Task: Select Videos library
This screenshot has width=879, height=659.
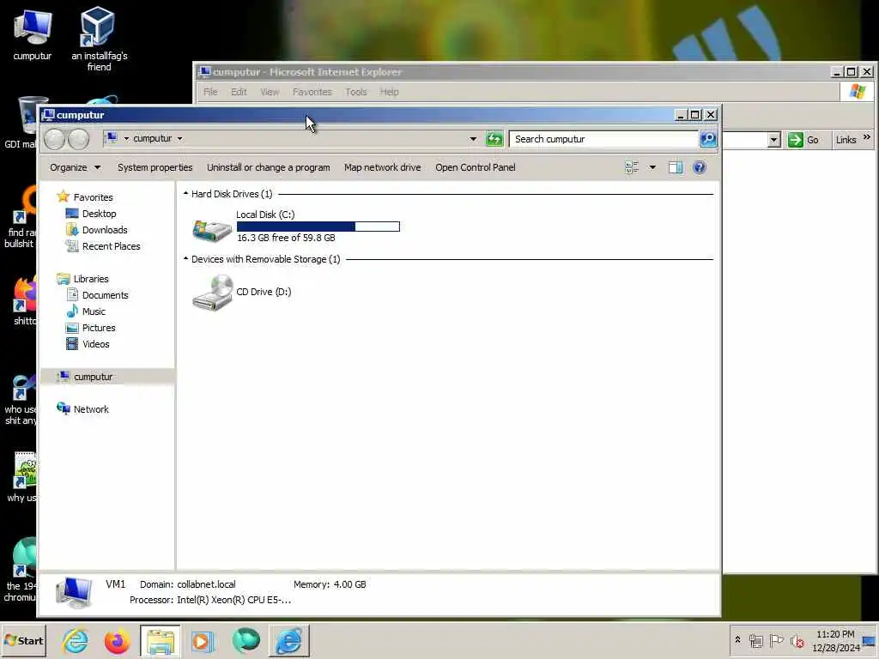Action: tap(96, 343)
